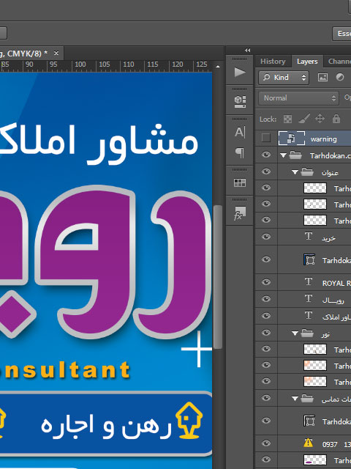
Task: Click the folder icon of عنوان group
Action: coord(307,171)
